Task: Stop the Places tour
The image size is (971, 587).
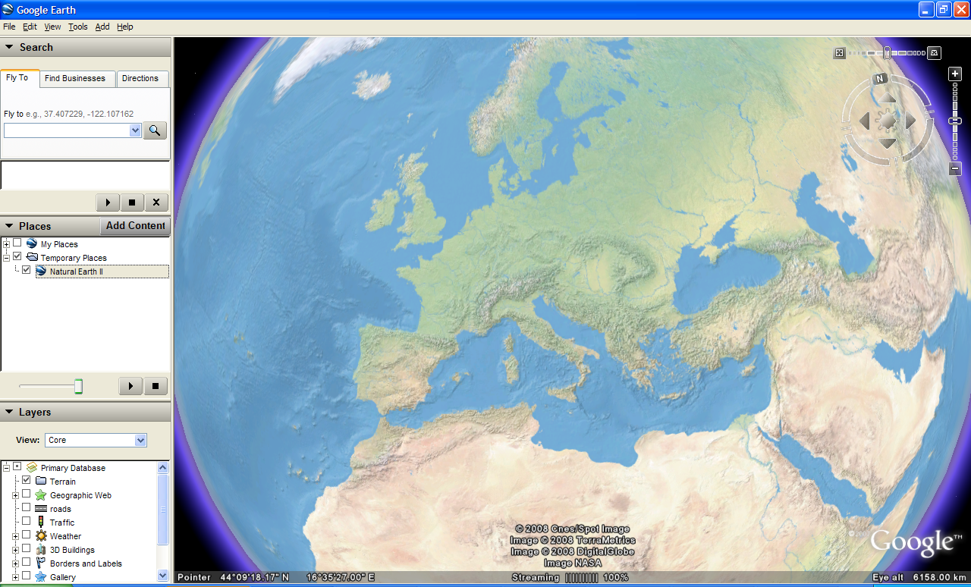Action: [x=156, y=386]
